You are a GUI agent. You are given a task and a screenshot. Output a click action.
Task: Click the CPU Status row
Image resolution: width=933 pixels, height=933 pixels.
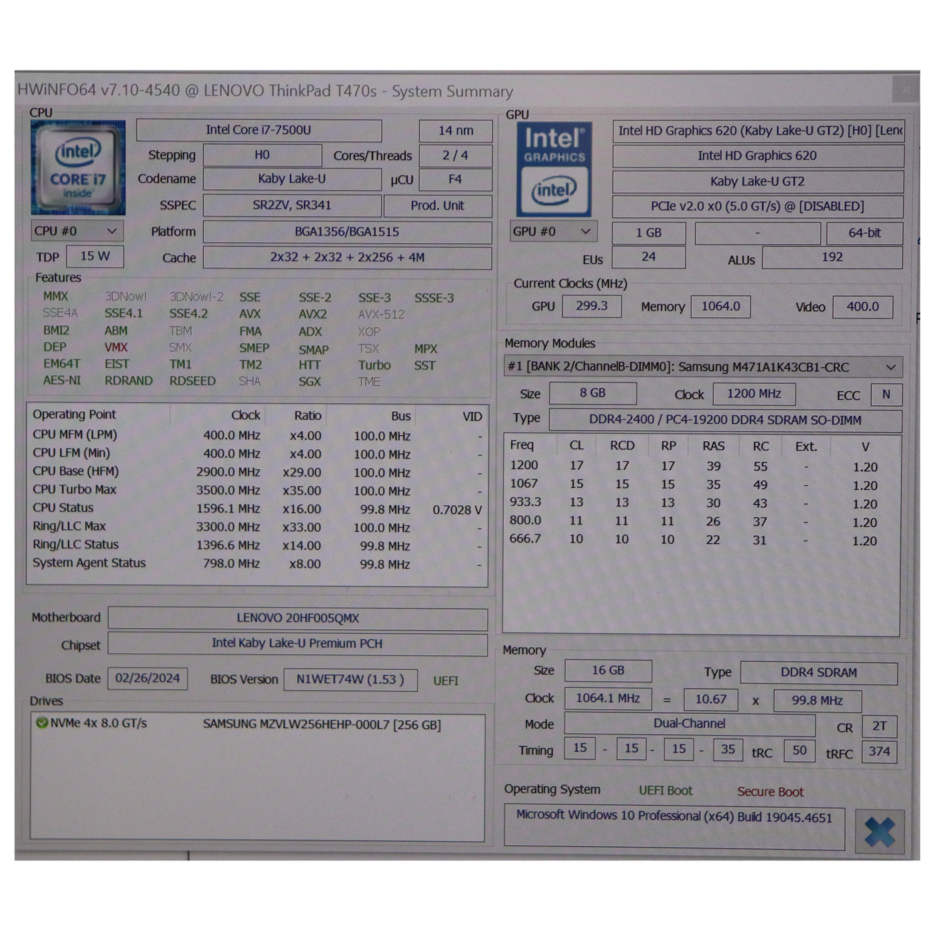click(257, 508)
